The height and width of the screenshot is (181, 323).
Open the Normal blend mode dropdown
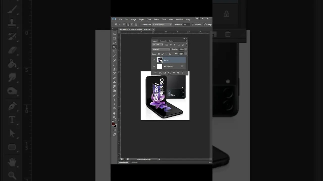point(161,49)
